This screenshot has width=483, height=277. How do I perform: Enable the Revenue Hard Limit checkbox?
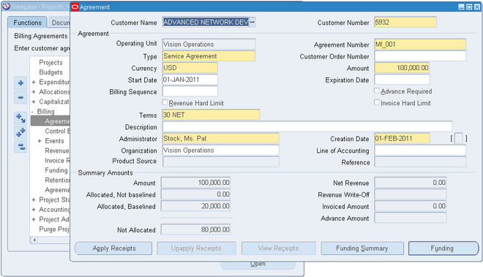click(165, 102)
